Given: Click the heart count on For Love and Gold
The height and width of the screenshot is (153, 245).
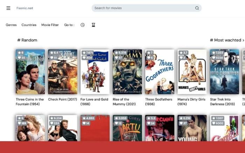Looking at the screenshot, I should pos(89,58).
